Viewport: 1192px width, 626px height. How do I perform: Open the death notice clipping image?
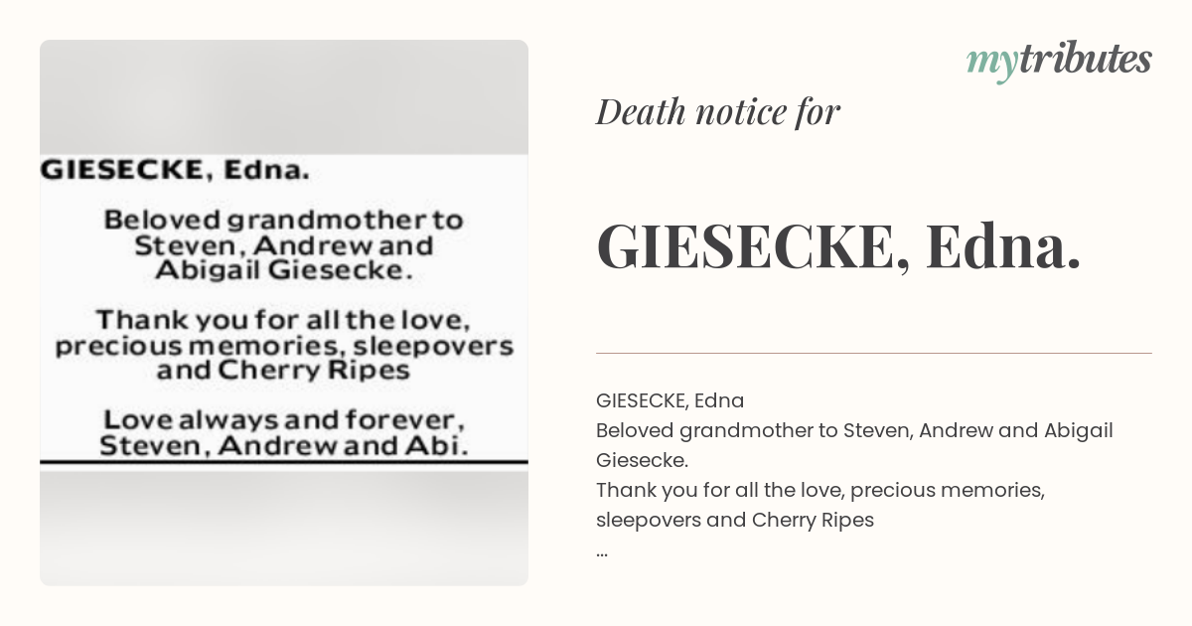[284, 313]
